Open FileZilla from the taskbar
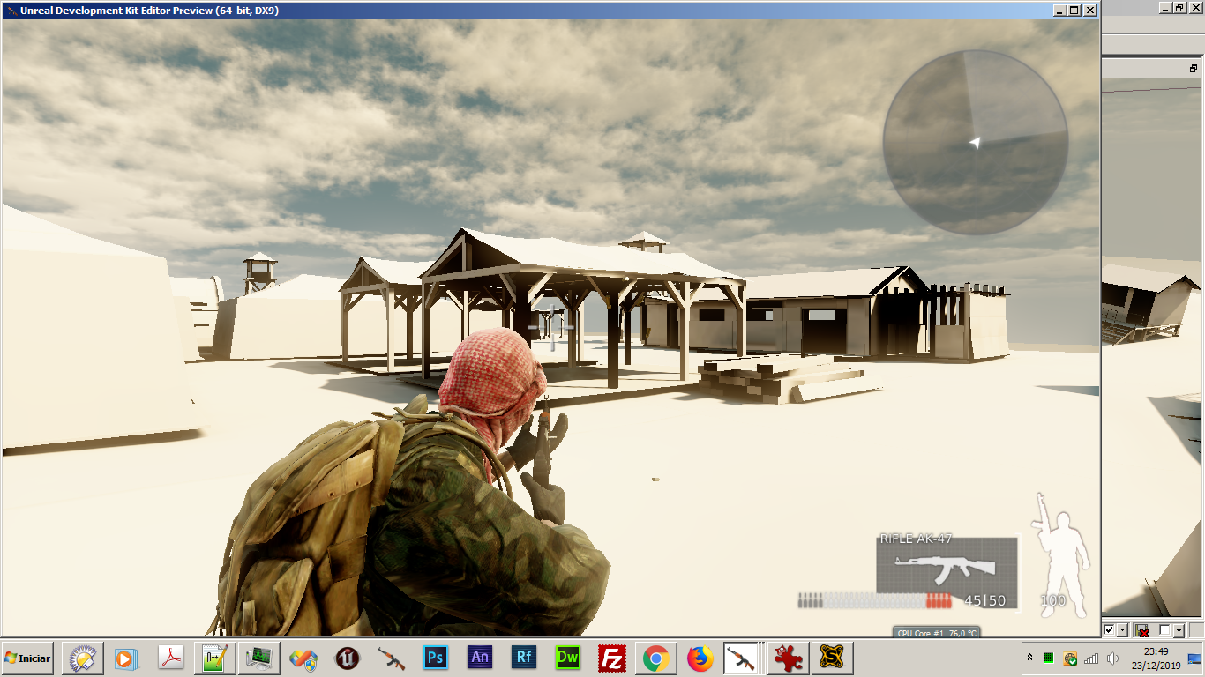The image size is (1205, 677). (x=611, y=658)
